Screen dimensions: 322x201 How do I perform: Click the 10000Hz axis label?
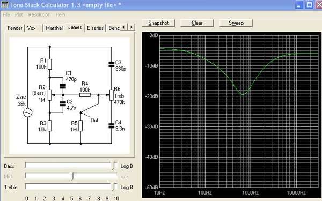tap(296, 193)
